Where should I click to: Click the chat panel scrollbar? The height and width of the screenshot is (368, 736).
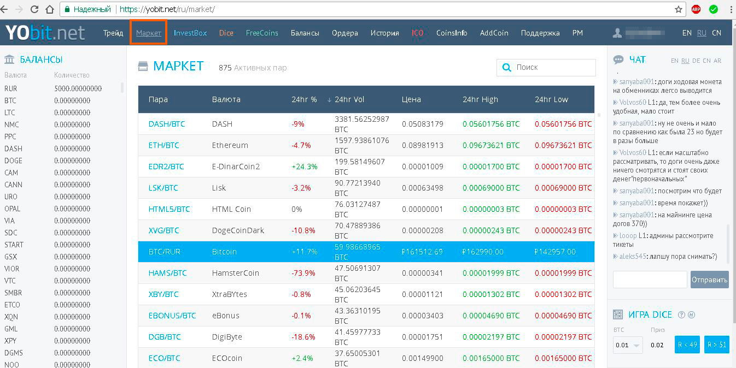pos(728,240)
